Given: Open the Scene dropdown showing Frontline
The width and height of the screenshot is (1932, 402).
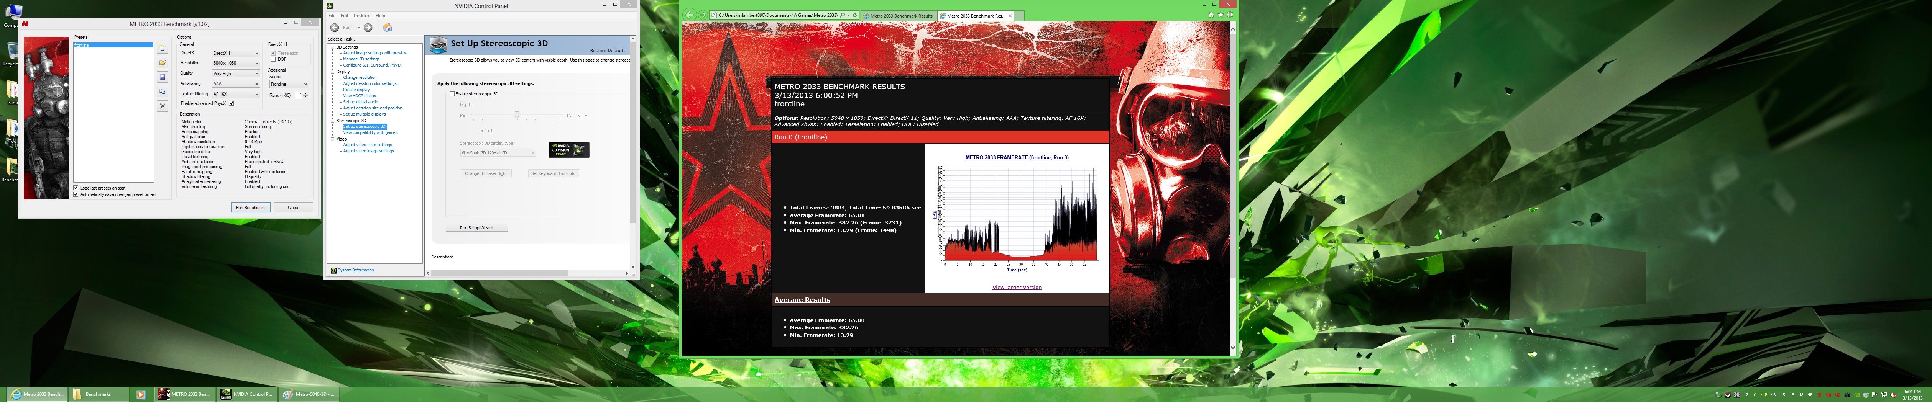Looking at the screenshot, I should coord(289,84).
